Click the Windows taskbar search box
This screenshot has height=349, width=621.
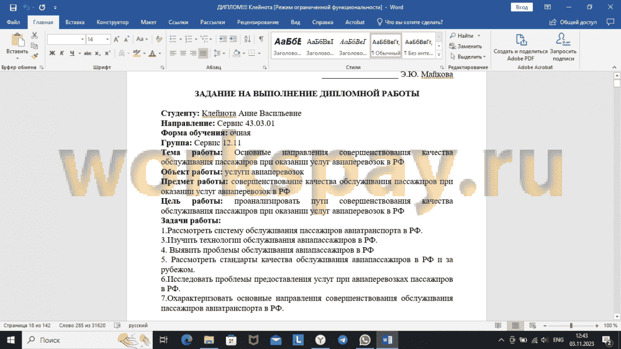(x=87, y=340)
